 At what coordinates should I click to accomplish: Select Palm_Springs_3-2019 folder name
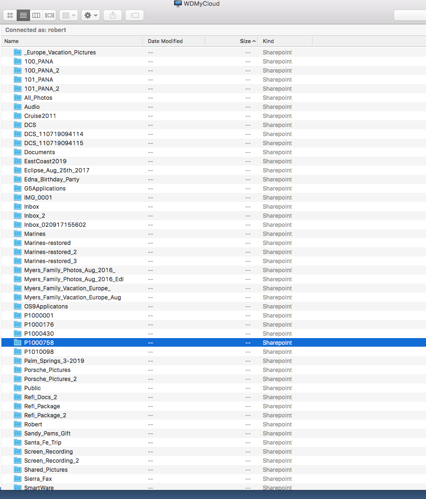click(54, 361)
